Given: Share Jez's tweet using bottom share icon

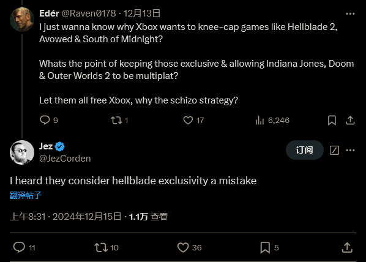Looking at the screenshot, I should point(347,247).
